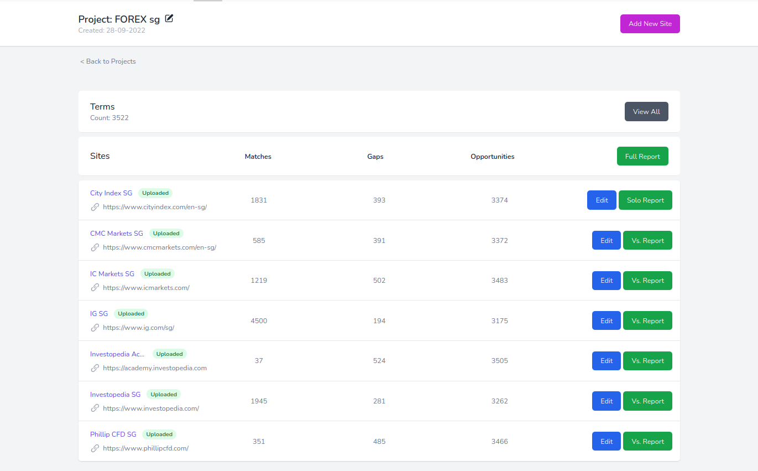
Task: Click gaps value 281
Action: 379,401
